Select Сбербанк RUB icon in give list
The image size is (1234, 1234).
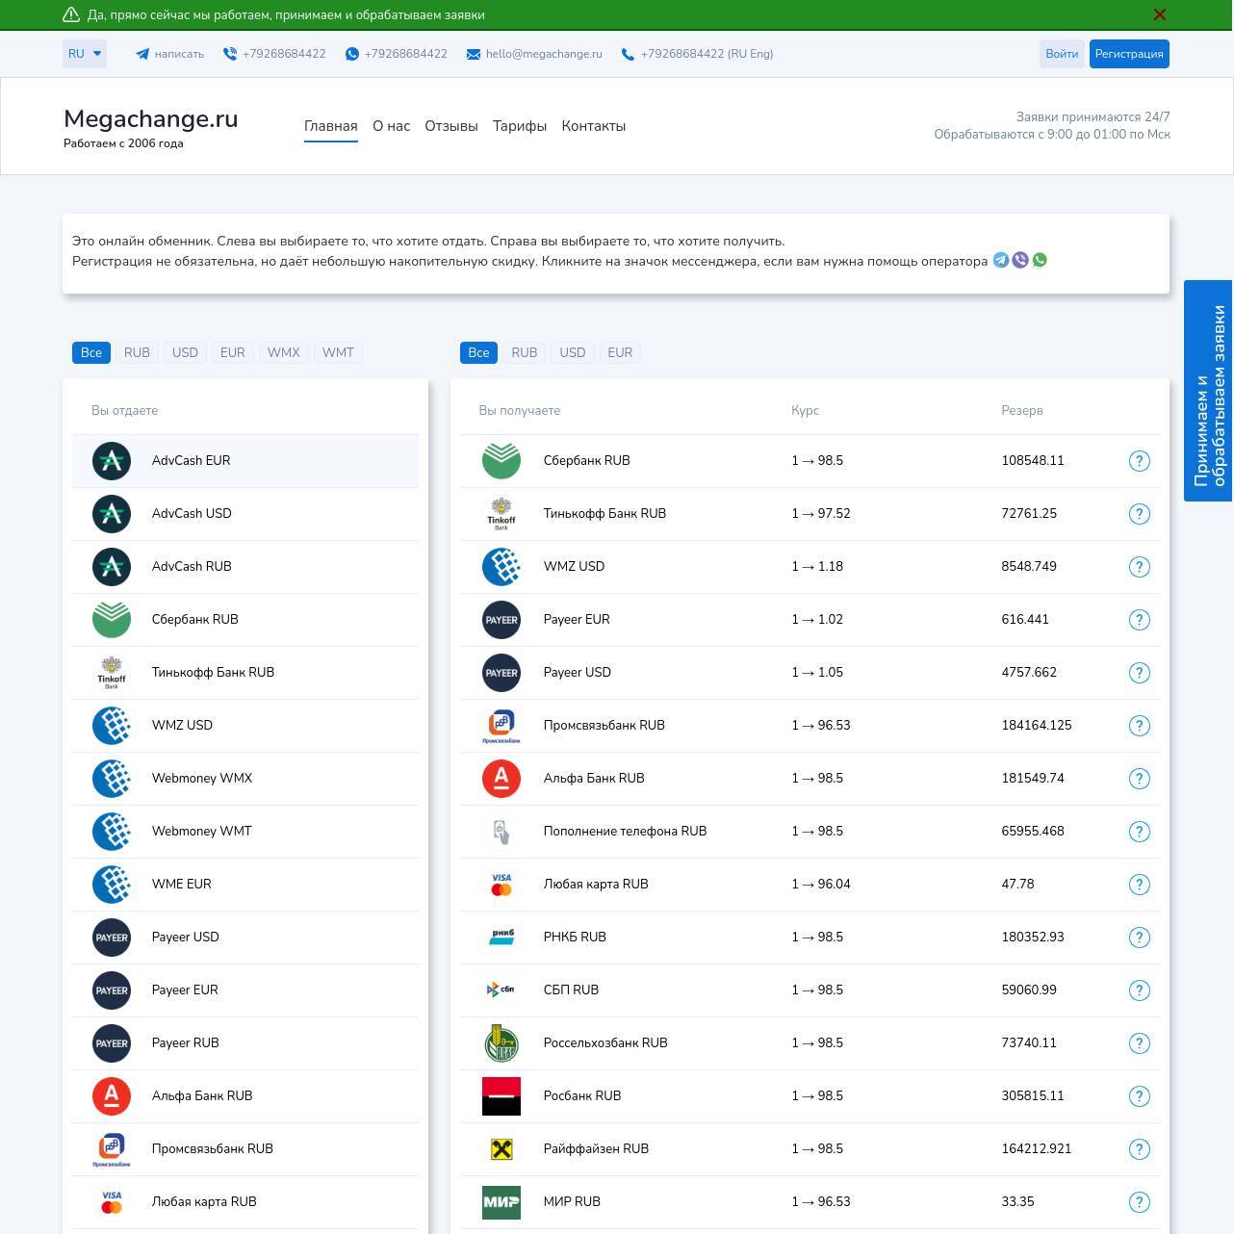(112, 620)
